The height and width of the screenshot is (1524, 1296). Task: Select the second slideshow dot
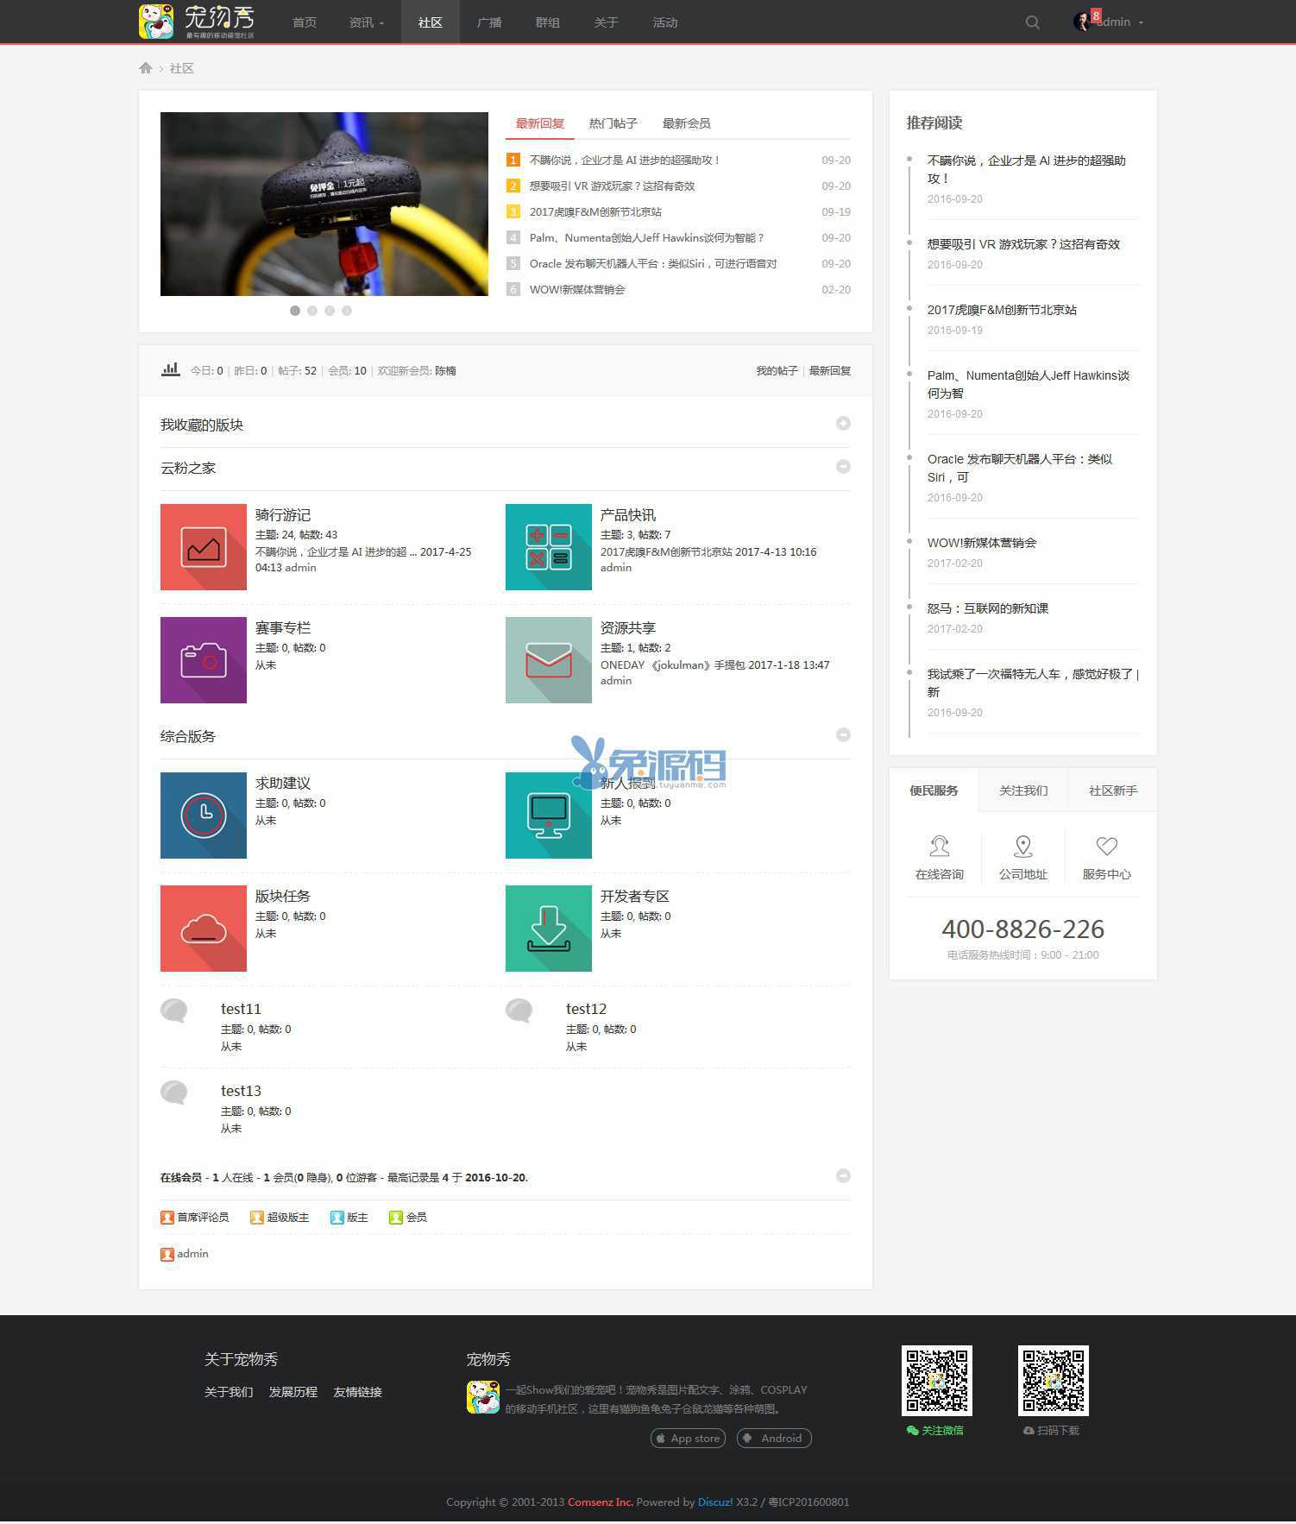(x=312, y=311)
